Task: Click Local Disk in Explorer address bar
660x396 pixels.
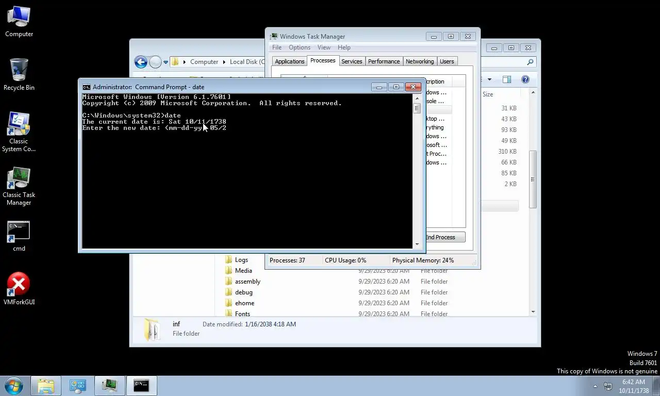Action: pos(247,62)
